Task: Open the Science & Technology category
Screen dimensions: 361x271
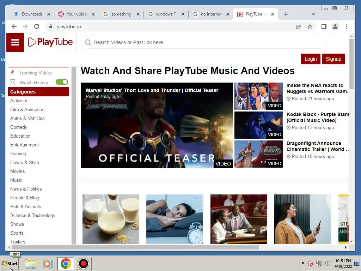Action: [x=33, y=215]
